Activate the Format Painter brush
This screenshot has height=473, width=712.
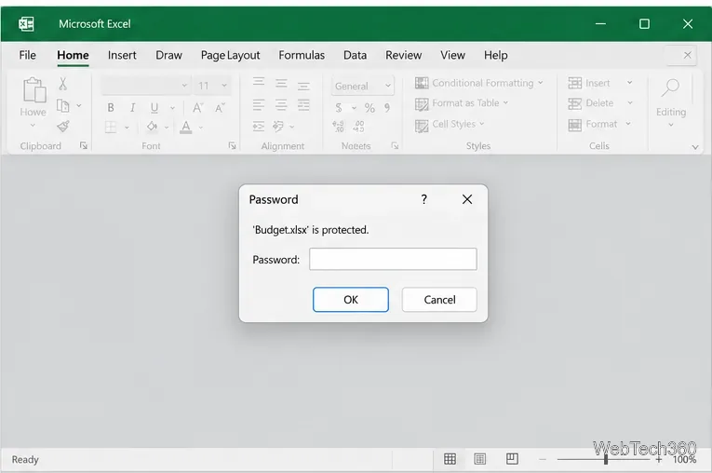point(63,127)
